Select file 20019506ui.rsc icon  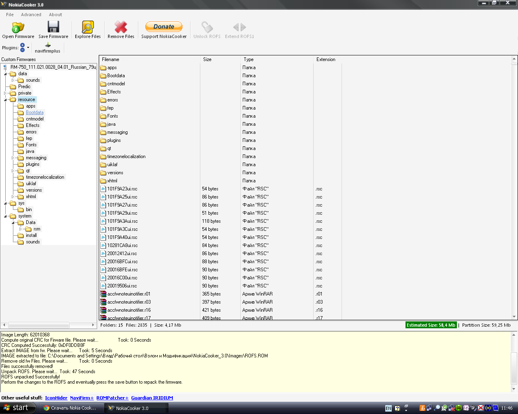(x=103, y=286)
